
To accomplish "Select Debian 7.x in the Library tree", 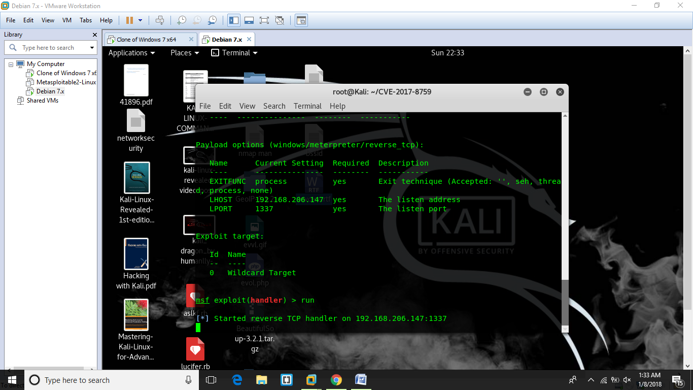I will [x=46, y=91].
